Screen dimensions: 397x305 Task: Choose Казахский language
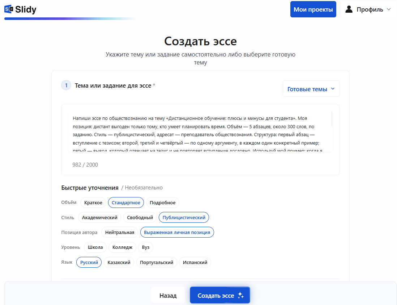(119, 262)
